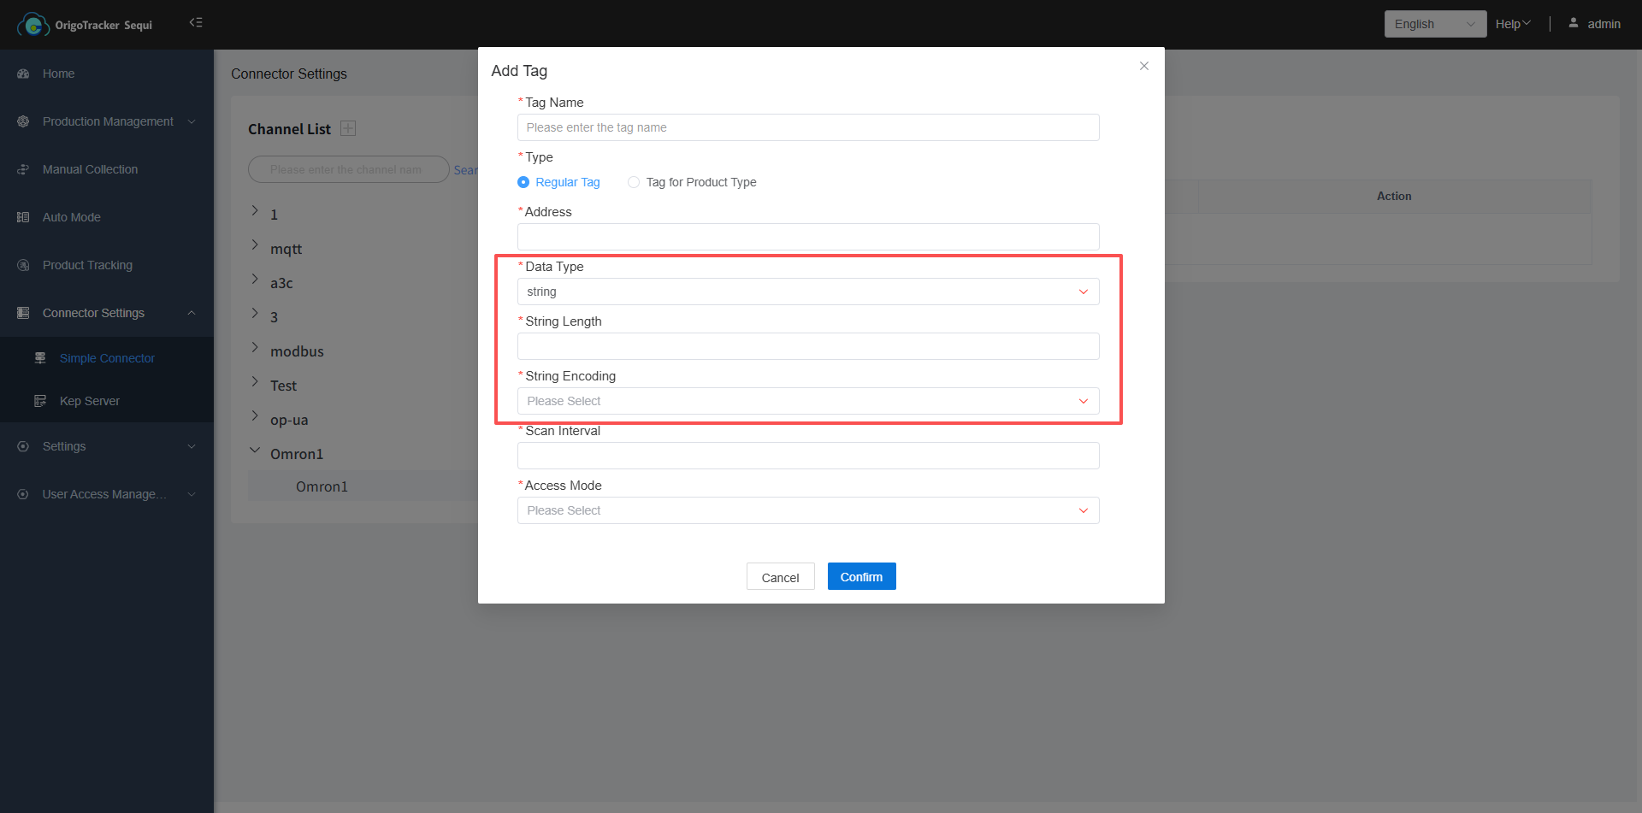Select Tag for Product Type option
Screen dimensions: 1642x813
(634, 182)
